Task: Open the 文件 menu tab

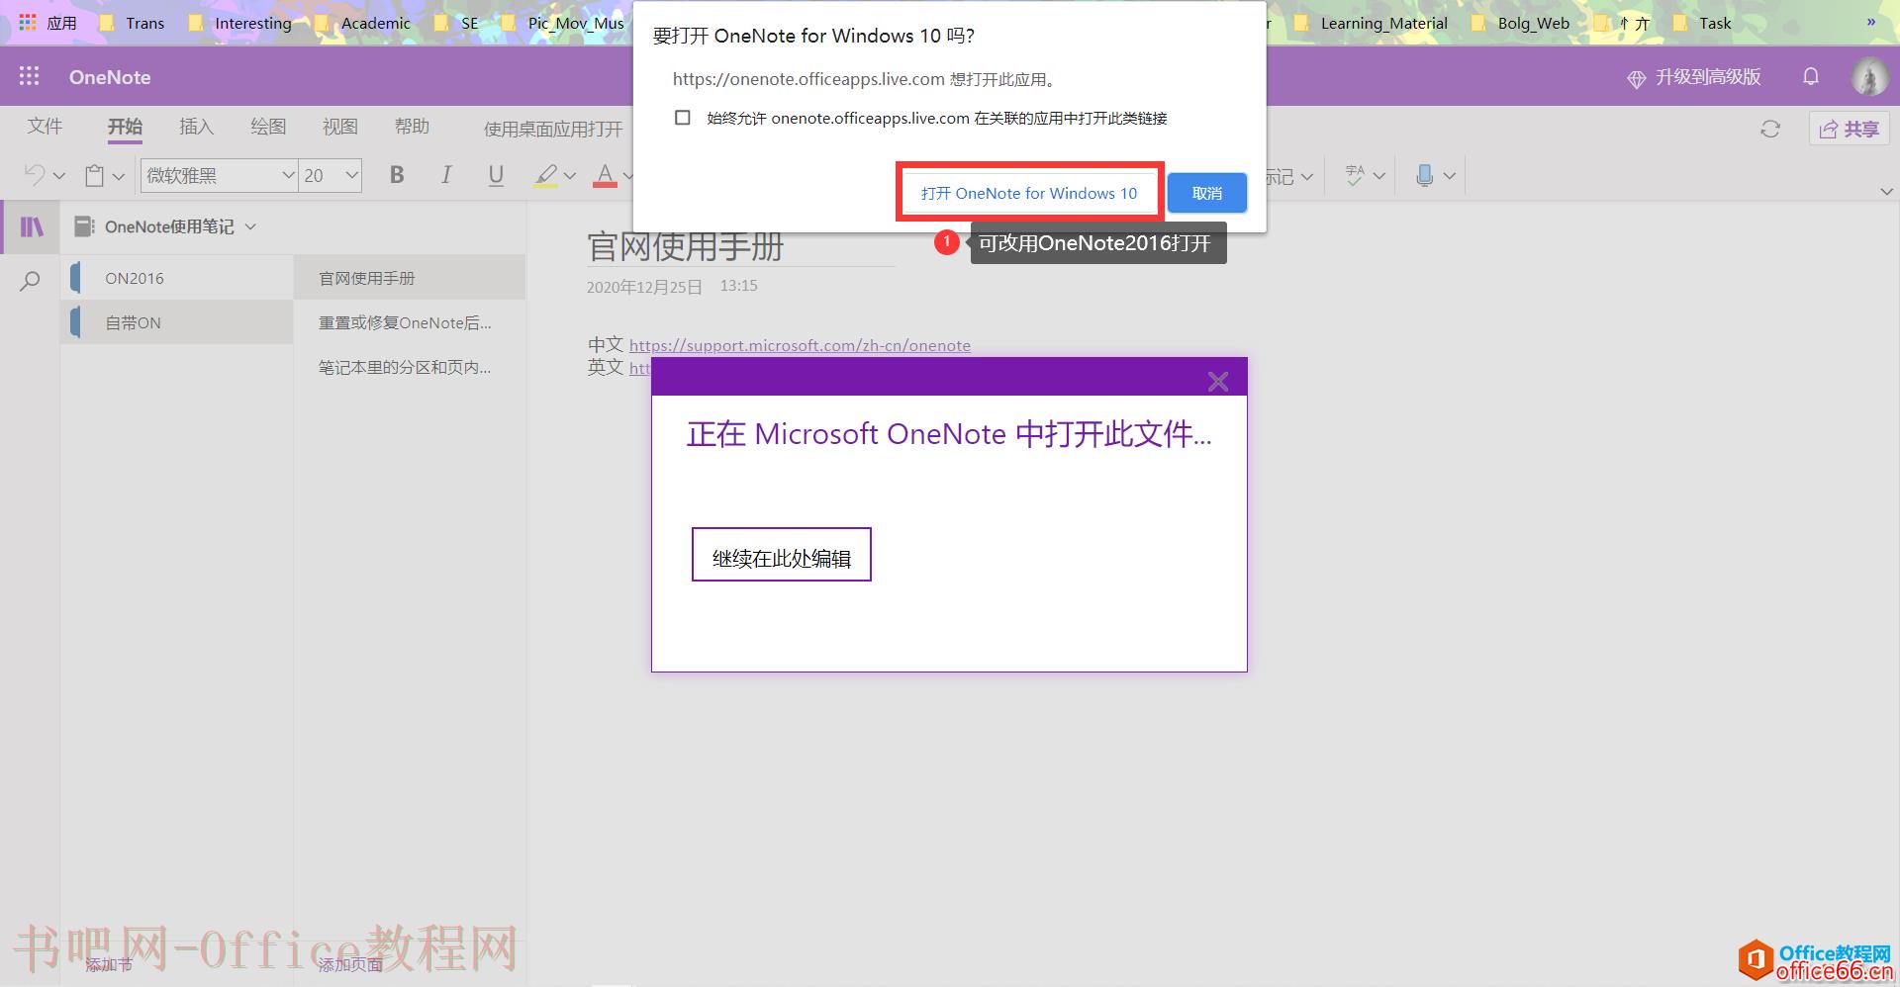Action: 45,127
